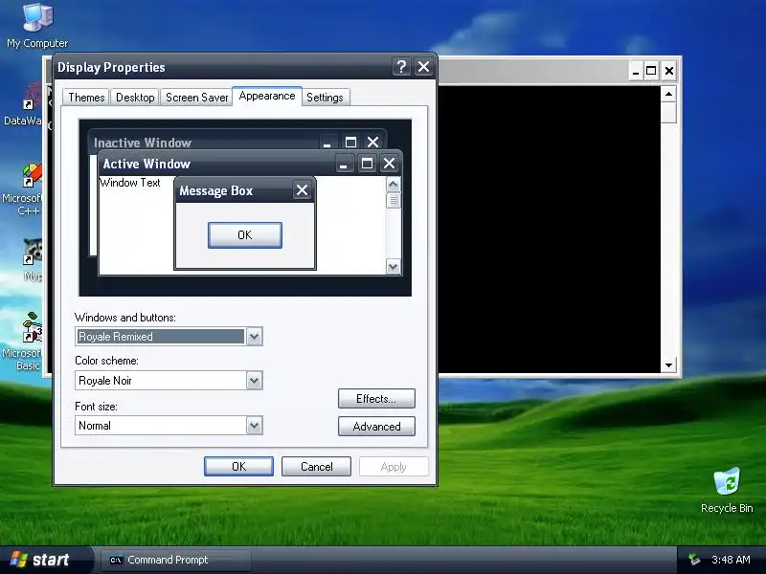
Task: Click Window Text in the preview
Action: [x=130, y=183]
